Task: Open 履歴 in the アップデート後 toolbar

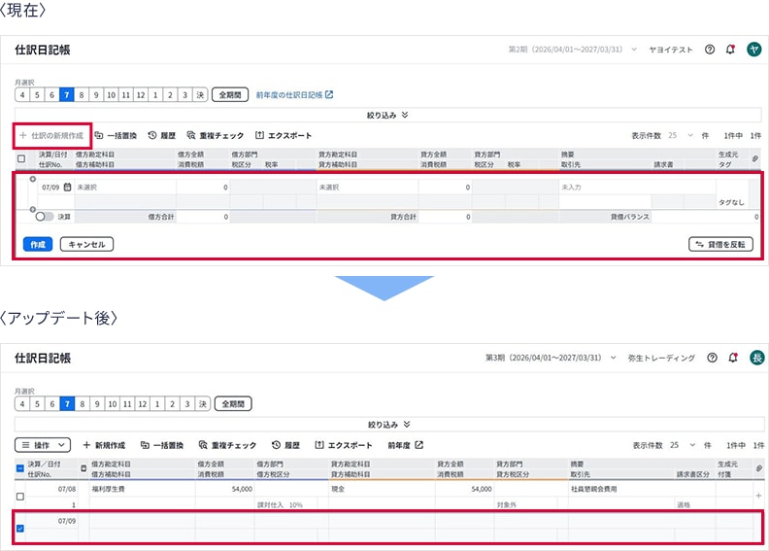Action: point(285,445)
